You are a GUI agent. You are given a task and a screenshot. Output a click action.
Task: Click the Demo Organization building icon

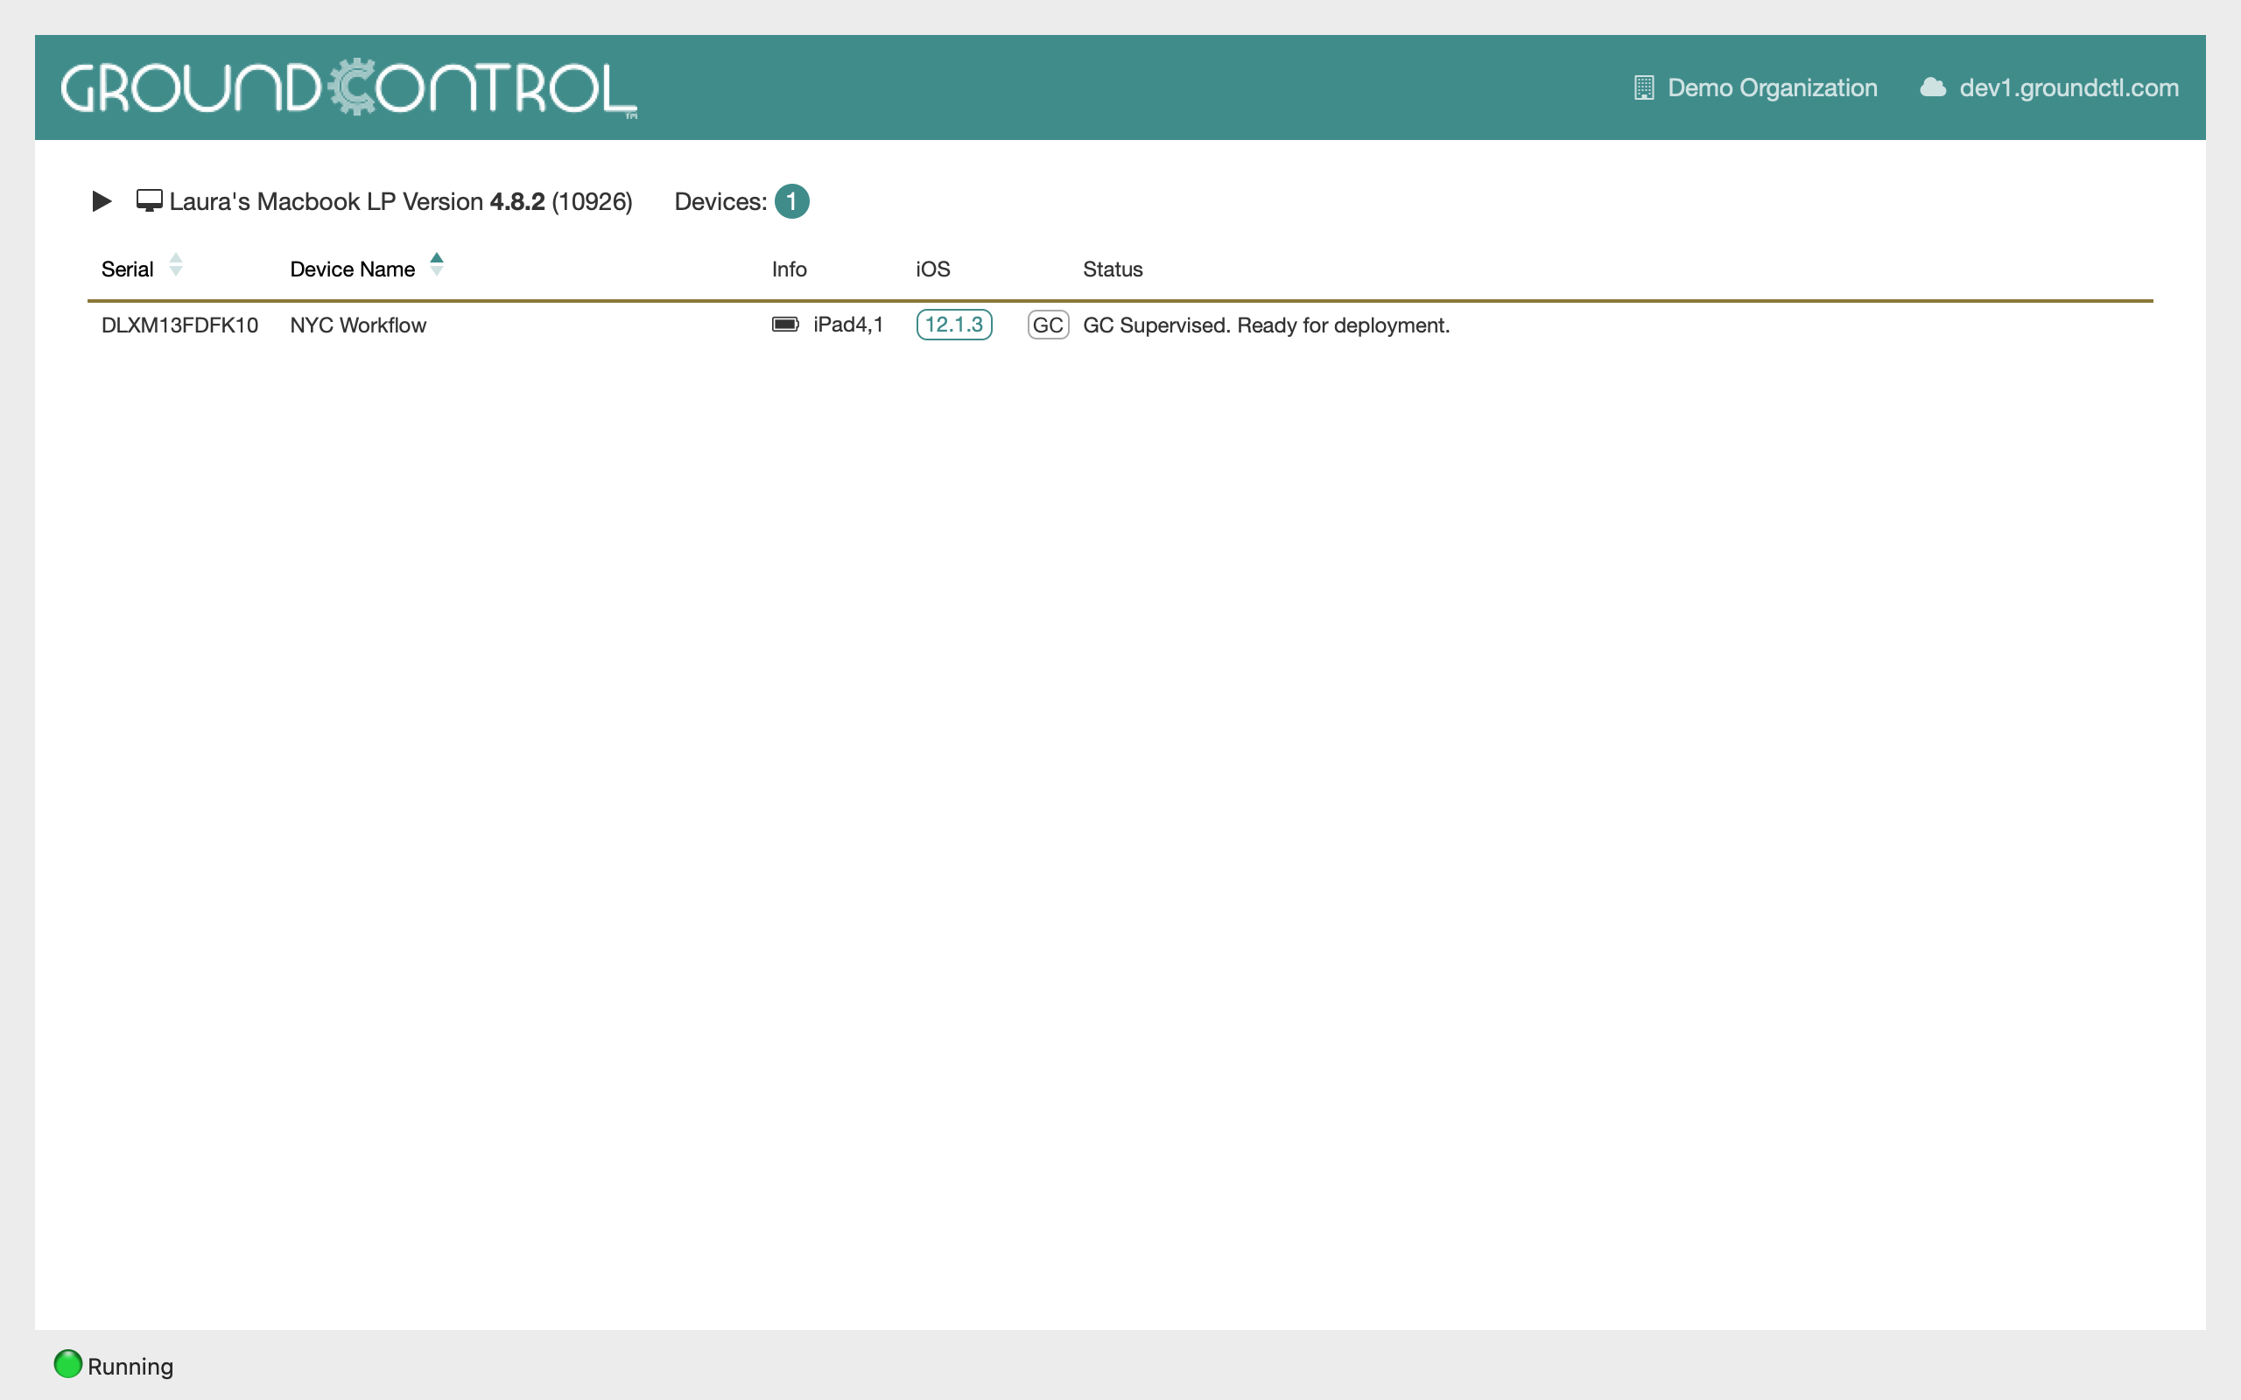point(1644,88)
